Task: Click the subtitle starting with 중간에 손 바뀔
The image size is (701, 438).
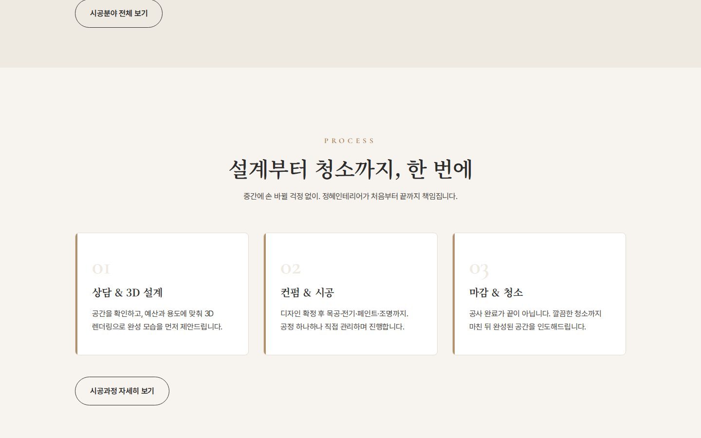Action: click(350, 196)
